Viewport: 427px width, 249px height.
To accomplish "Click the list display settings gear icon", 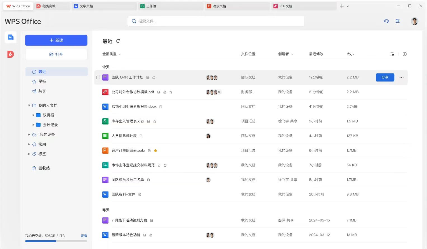I will [392, 54].
